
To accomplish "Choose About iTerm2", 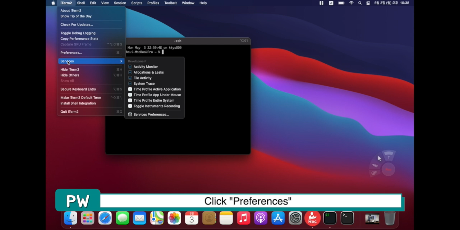I will pyautogui.click(x=91, y=11).
